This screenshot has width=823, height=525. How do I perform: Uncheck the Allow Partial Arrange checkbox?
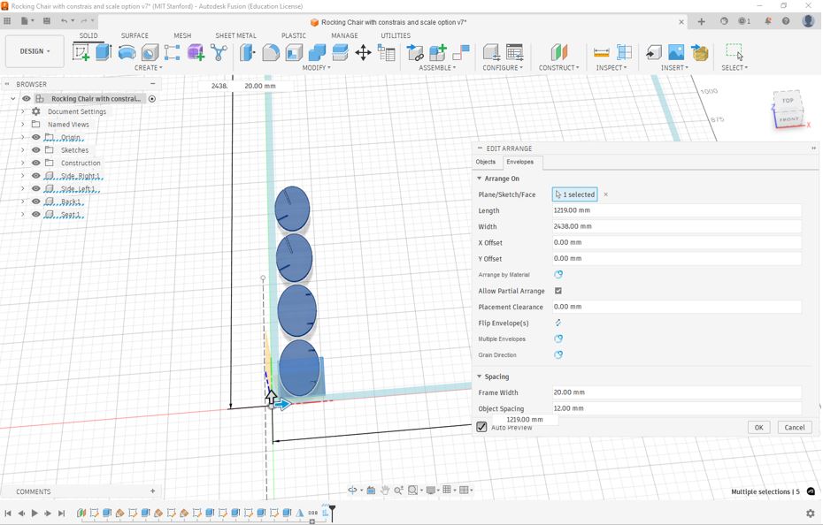[558, 291]
